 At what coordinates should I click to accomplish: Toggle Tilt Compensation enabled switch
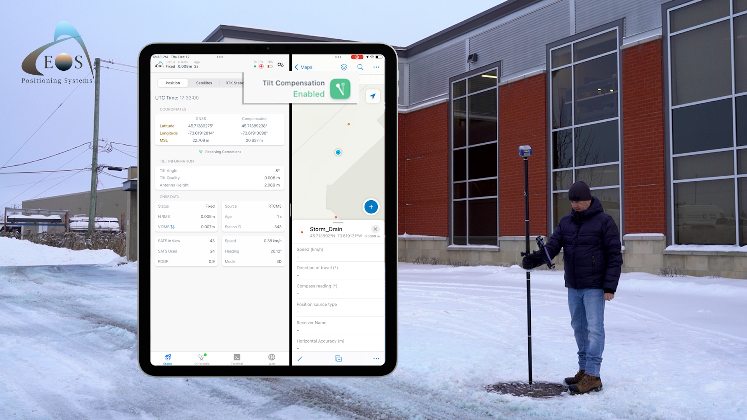[x=339, y=88]
